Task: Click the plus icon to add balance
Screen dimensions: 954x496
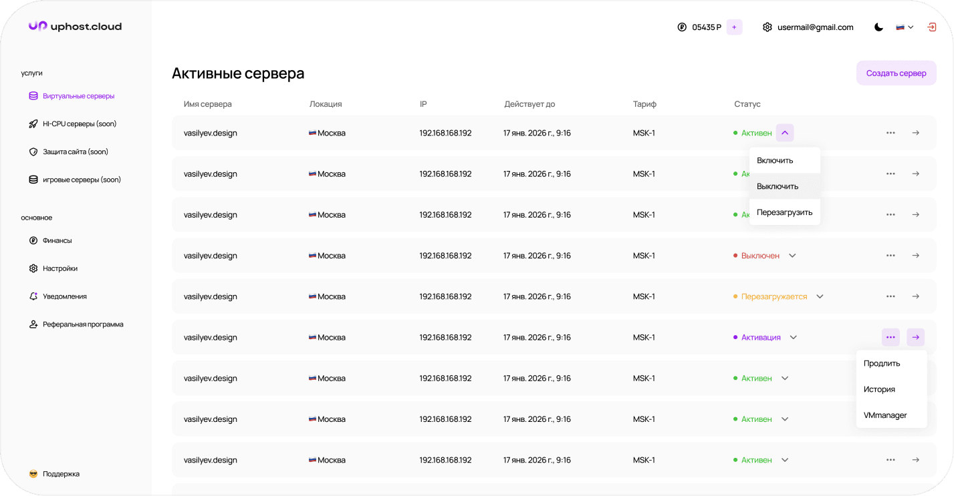Action: click(734, 27)
